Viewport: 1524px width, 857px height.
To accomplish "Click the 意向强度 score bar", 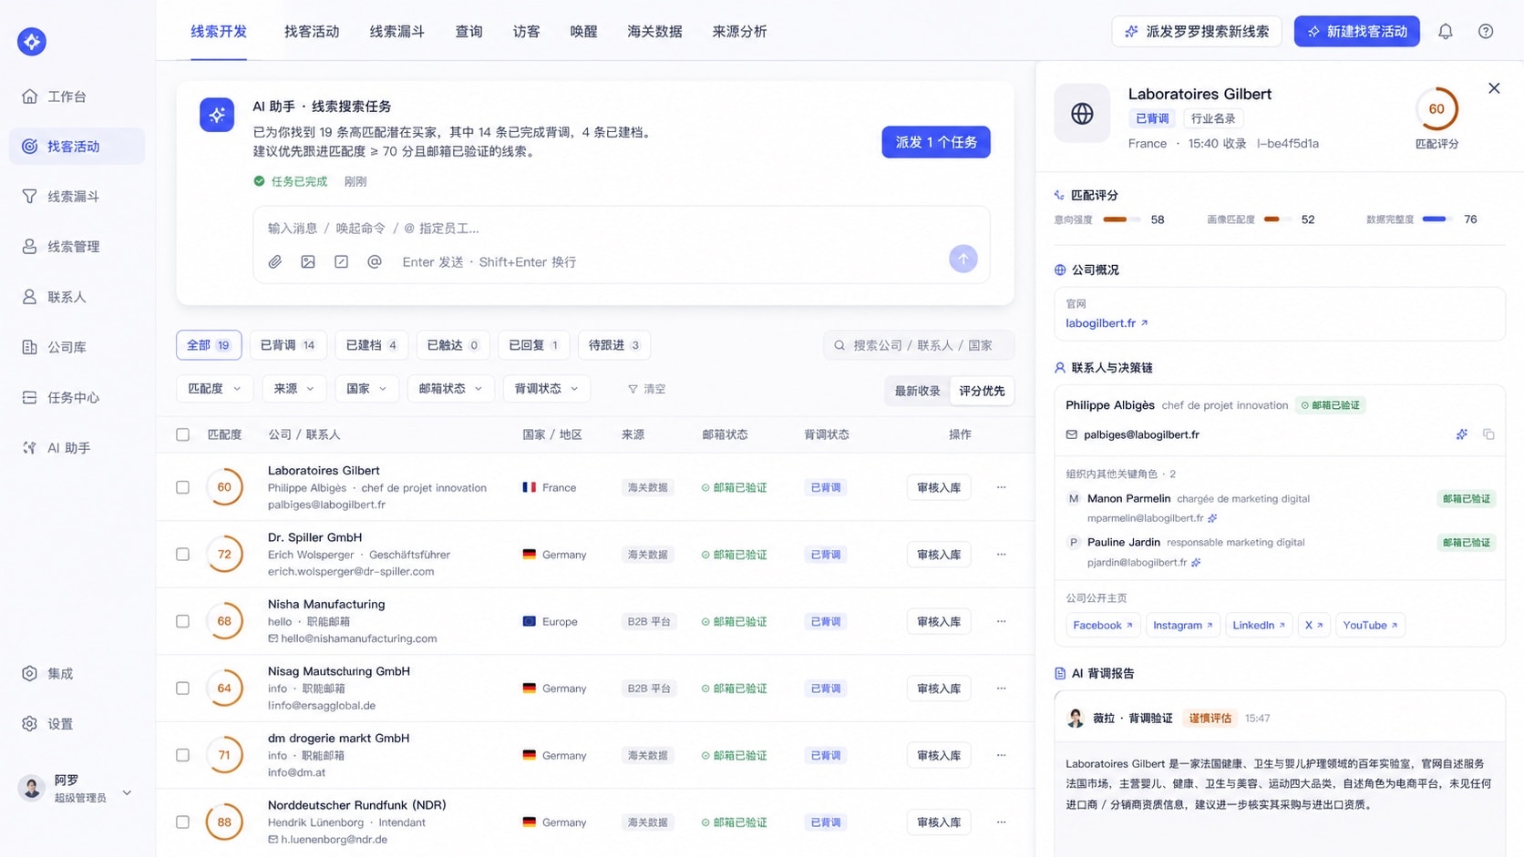I will coord(1121,219).
